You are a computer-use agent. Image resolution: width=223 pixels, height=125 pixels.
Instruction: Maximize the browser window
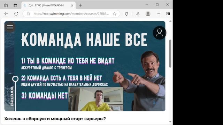(x=157, y=5)
